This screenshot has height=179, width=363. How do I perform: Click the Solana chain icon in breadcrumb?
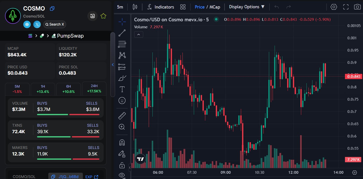(x=30, y=36)
